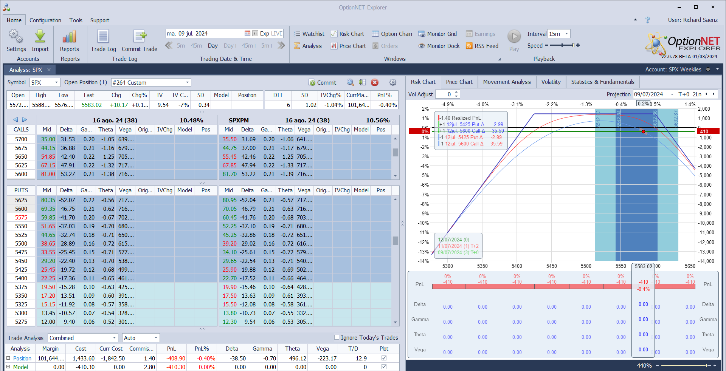Open the Option Chain window
Image resolution: width=726 pixels, height=371 pixels.
[x=392, y=34]
